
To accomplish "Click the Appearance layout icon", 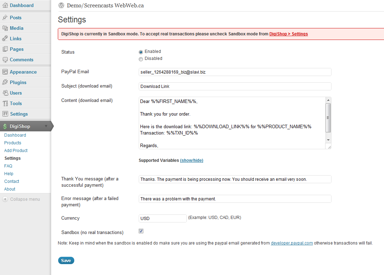I will [x=5, y=72].
